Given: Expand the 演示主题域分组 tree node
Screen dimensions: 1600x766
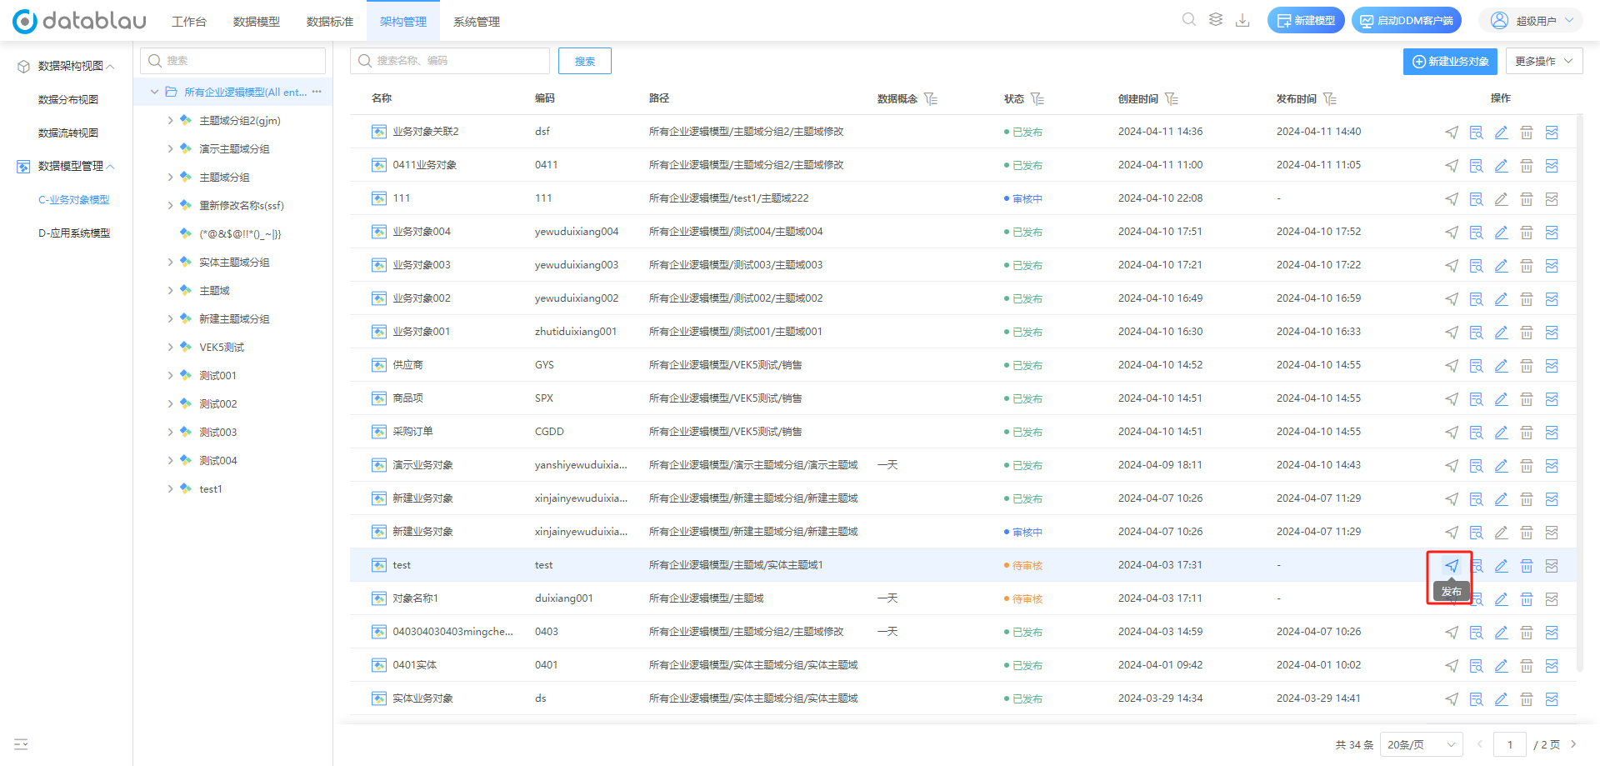Looking at the screenshot, I should pos(170,149).
